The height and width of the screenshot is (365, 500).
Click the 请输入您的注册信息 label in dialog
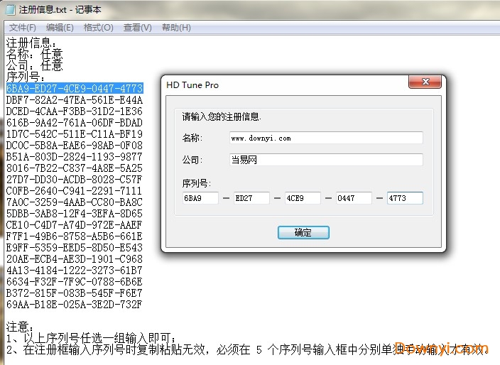pos(222,116)
